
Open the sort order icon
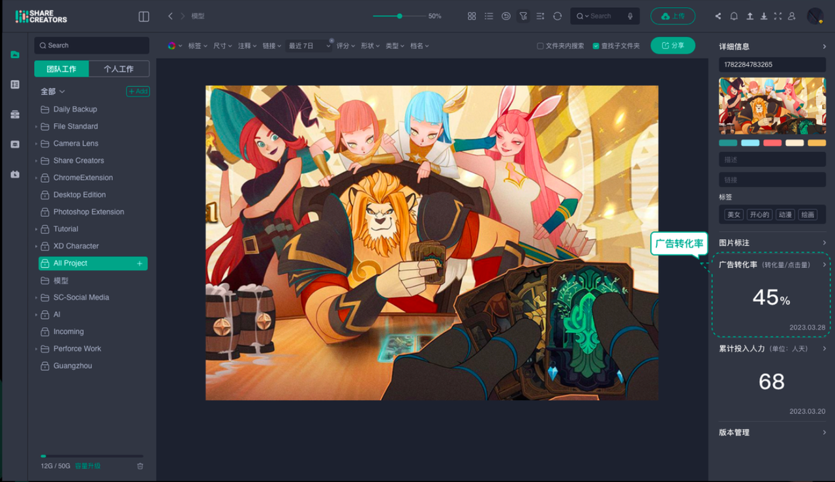point(540,16)
